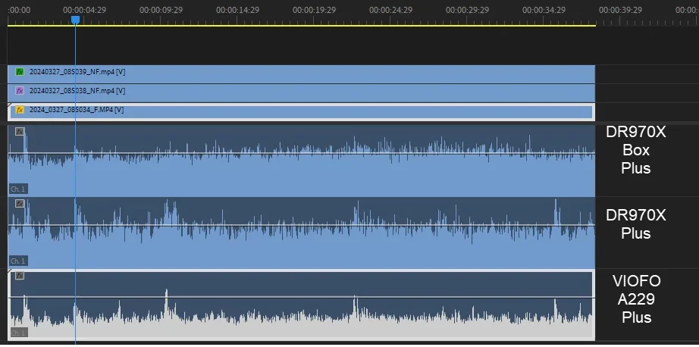Screen dimensions: 699x347
Task: Click the time ruler at 00:00:09:29
Action: tap(161, 10)
